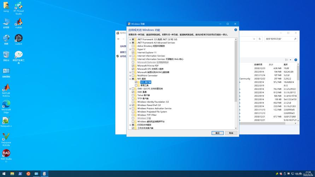Open the Control Panel (控制面板) desktop icon

[6, 73]
